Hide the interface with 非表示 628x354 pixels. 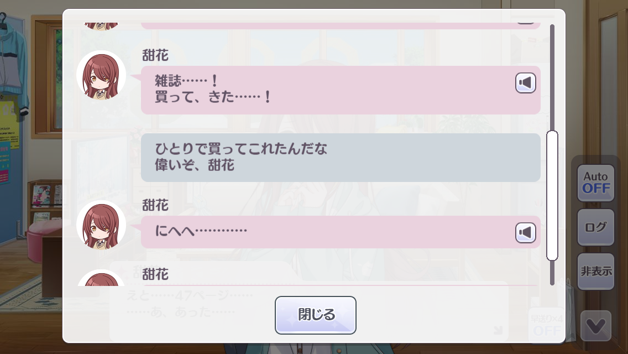(x=595, y=272)
